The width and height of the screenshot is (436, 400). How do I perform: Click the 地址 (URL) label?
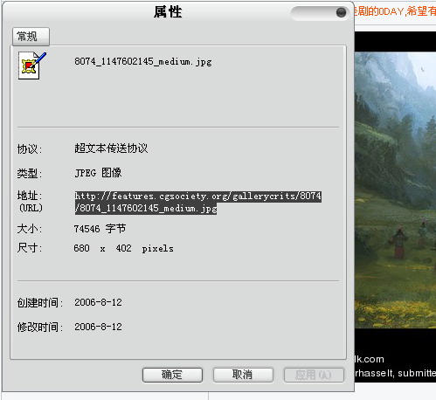click(30, 202)
